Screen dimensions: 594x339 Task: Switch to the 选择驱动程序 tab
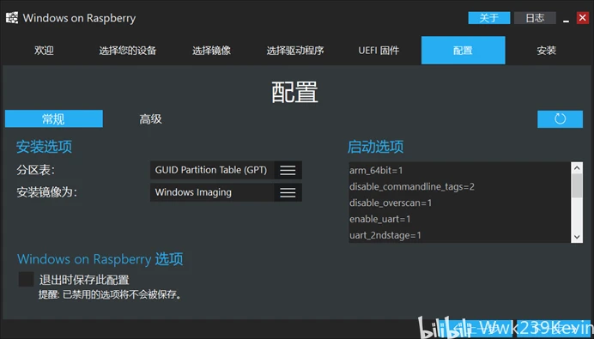295,51
